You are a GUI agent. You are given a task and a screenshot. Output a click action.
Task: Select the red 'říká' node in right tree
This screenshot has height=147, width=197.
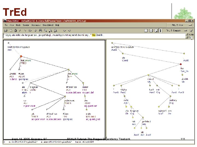coord(181,64)
